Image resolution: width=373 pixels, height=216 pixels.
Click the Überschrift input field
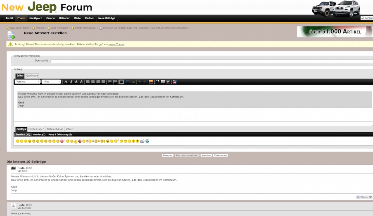coord(210,61)
